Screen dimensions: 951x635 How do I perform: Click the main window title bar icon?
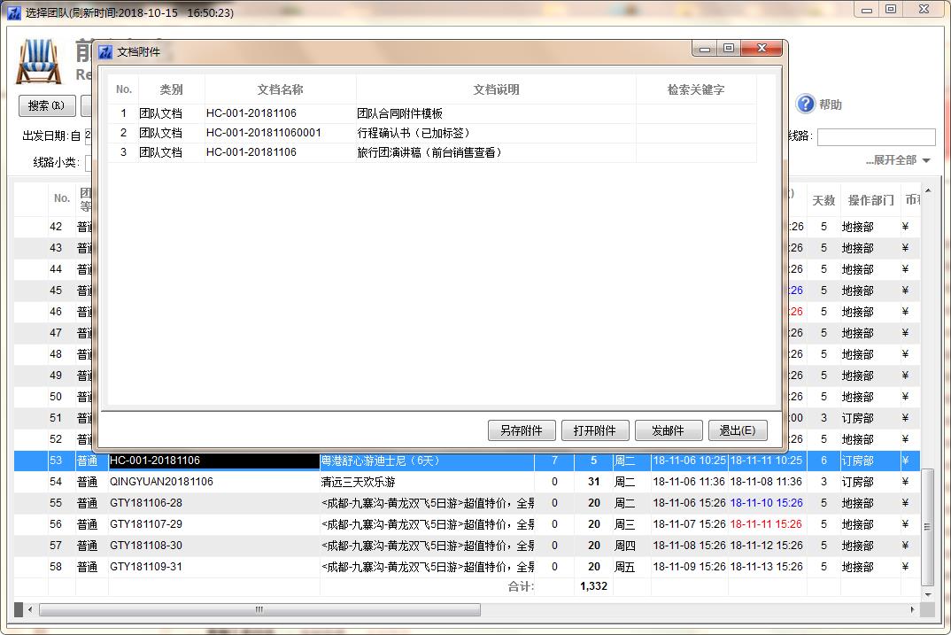(x=13, y=12)
